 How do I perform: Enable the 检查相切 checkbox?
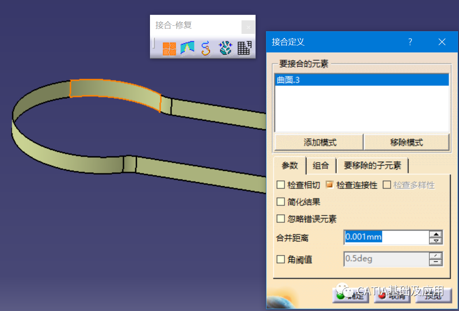[x=280, y=184]
